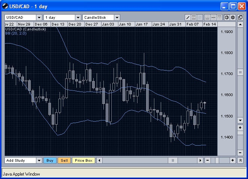This screenshot has width=248, height=179.
Task: Click the vertical scrollbar down arrow
Action: point(240,120)
